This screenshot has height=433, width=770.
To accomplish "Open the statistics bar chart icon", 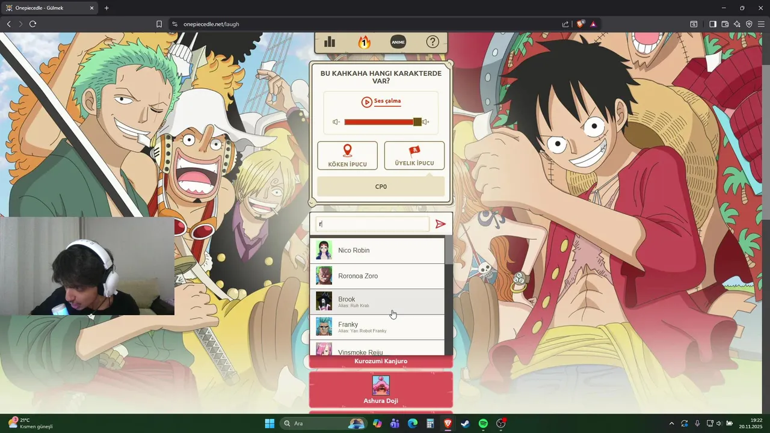I will coord(330,42).
